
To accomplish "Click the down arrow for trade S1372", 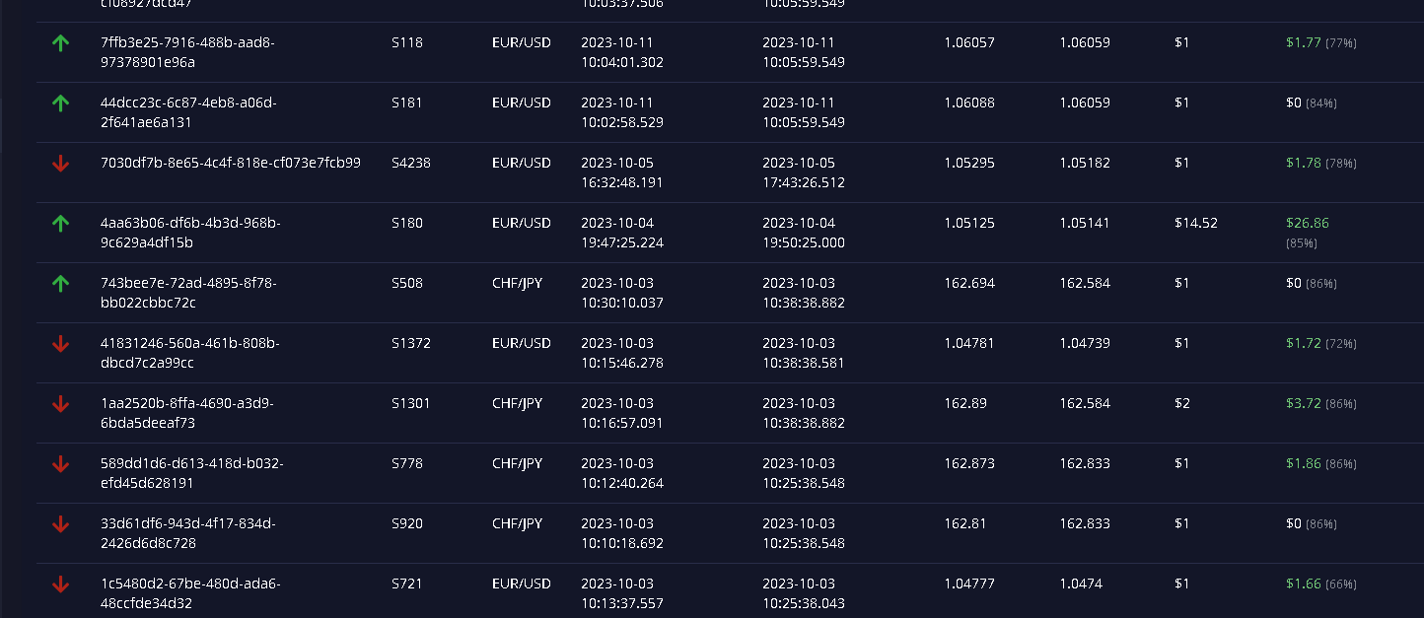I will pos(60,344).
